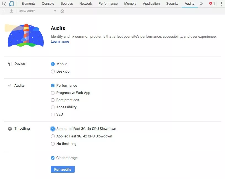Check the Accessibility audit checkbox
Viewport: 225px width, 179px height.
click(x=53, y=107)
